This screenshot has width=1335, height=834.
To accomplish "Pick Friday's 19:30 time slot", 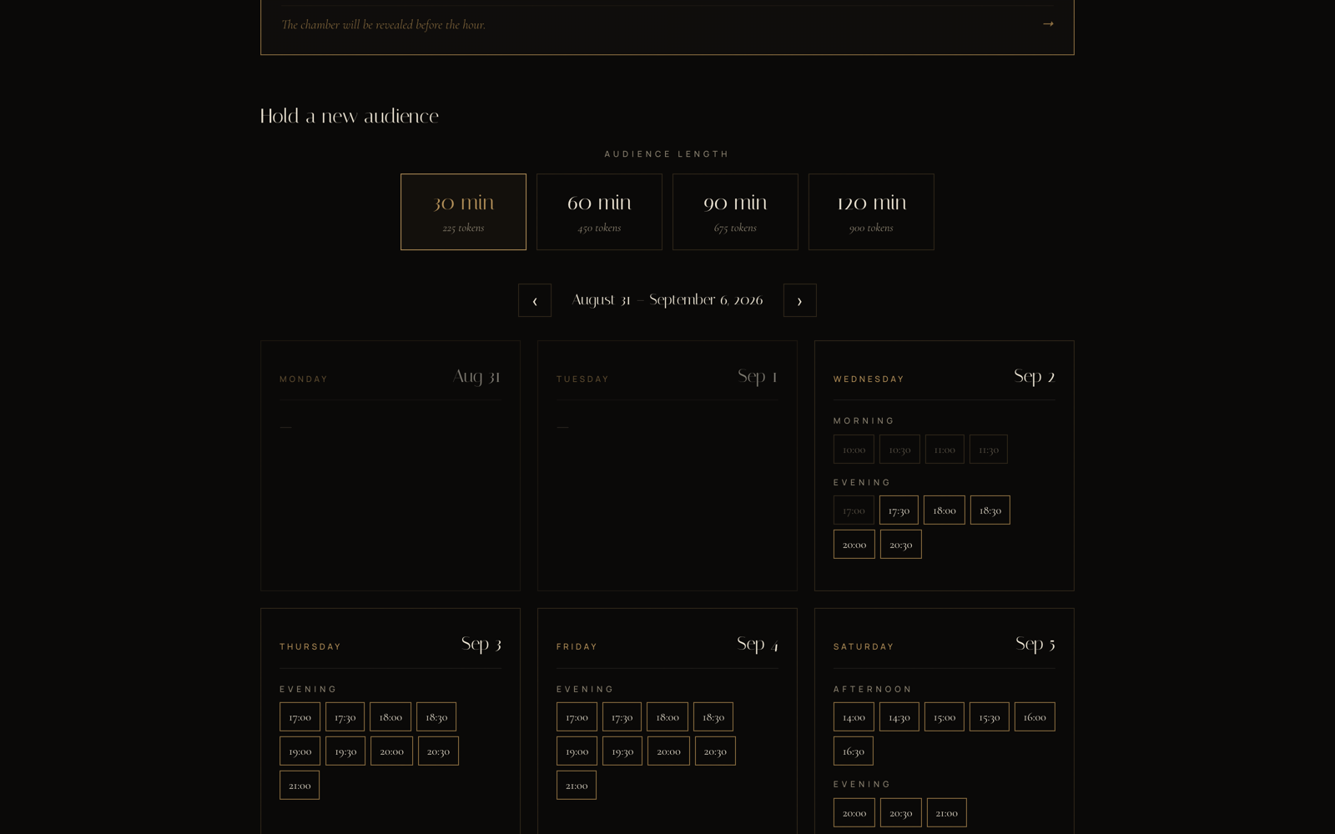I will point(622,751).
